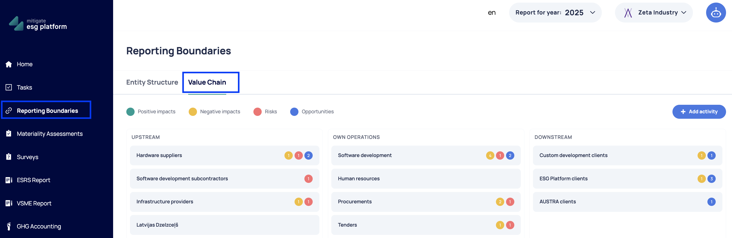Open the AI assistant robot button

(715, 12)
